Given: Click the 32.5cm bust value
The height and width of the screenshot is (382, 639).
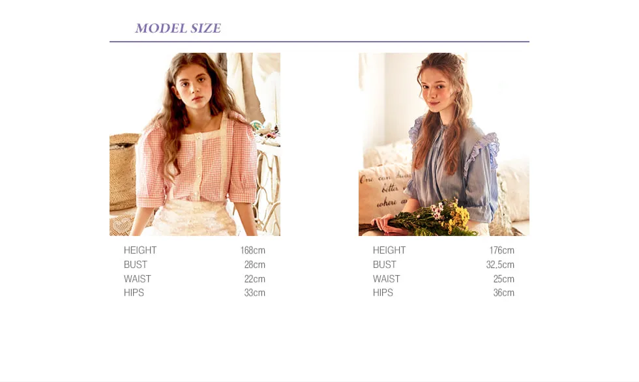Looking at the screenshot, I should 500,265.
